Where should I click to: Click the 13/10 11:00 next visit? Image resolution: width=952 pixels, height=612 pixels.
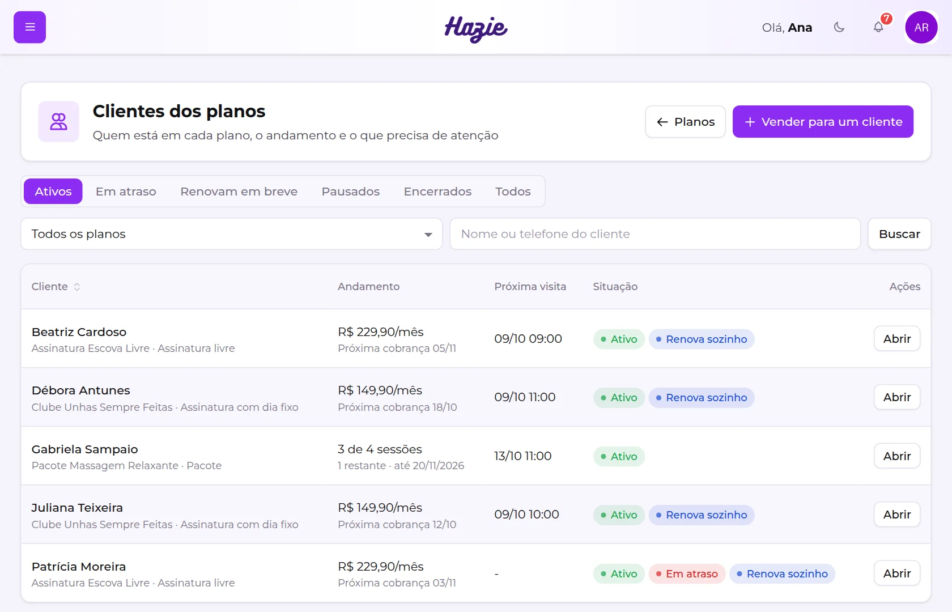[522, 456]
